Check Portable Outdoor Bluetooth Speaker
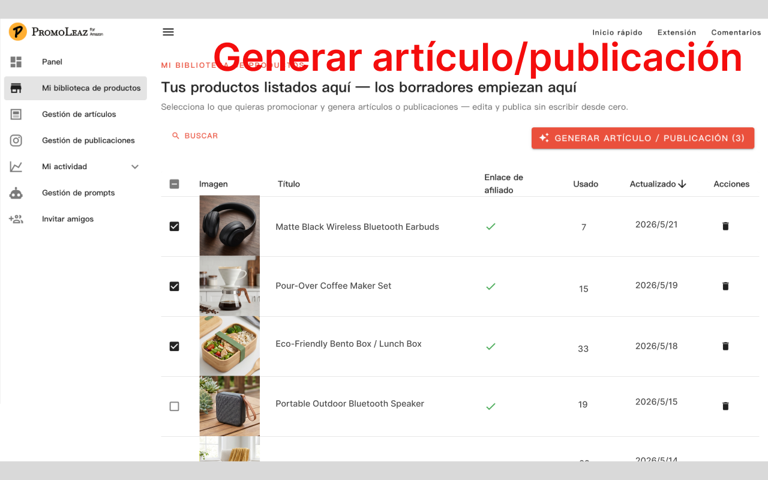This screenshot has height=480, width=768. (175, 406)
